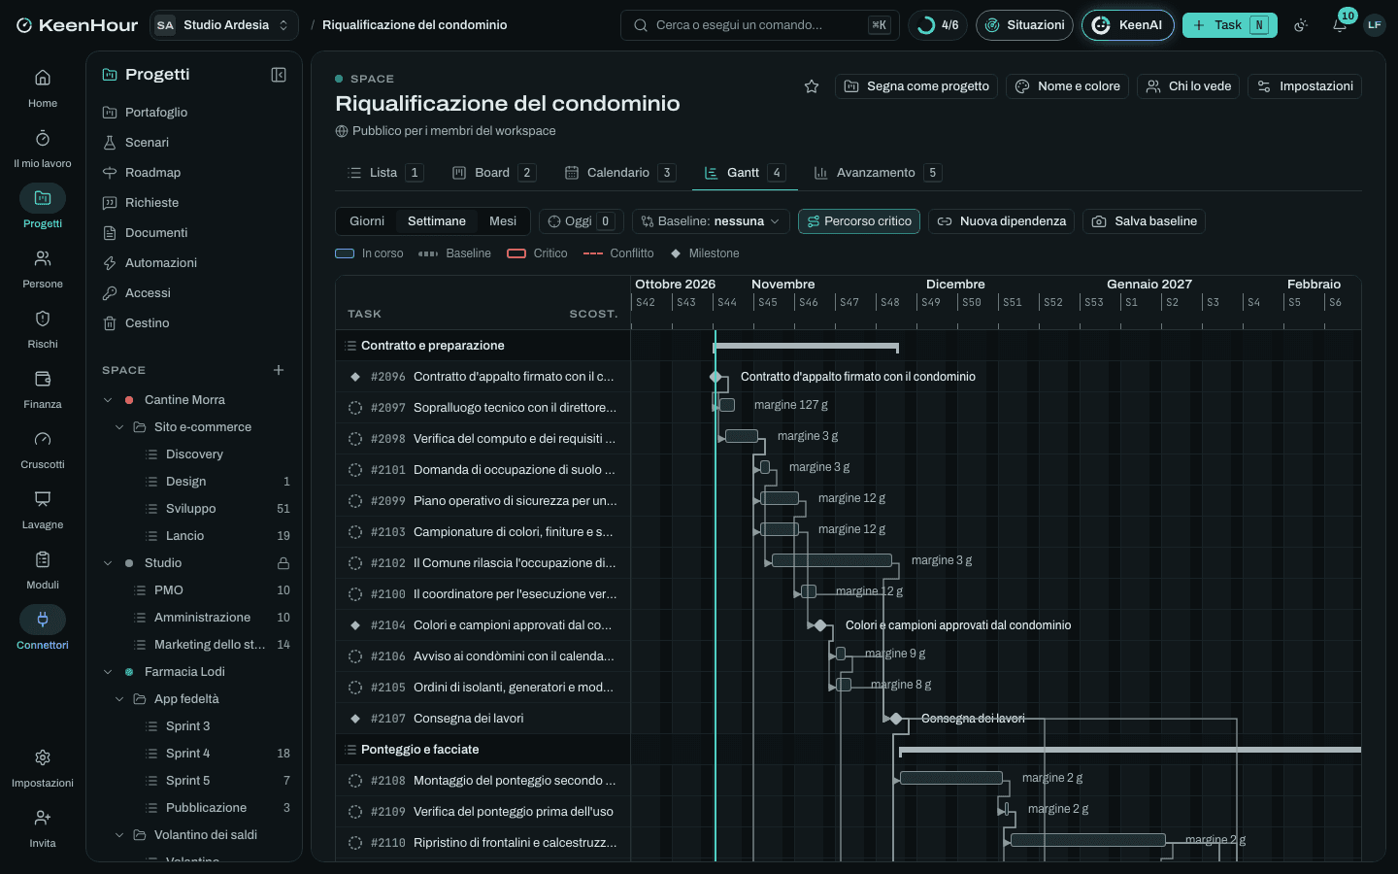
Task: Switch timeline scale to Giorni
Action: [x=367, y=221]
